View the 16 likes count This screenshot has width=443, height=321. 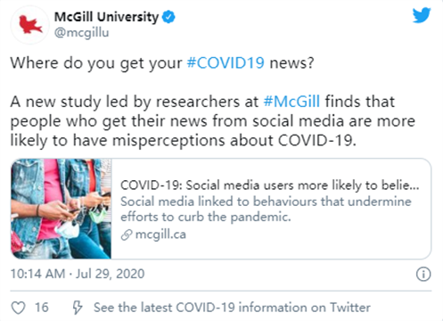42,308
